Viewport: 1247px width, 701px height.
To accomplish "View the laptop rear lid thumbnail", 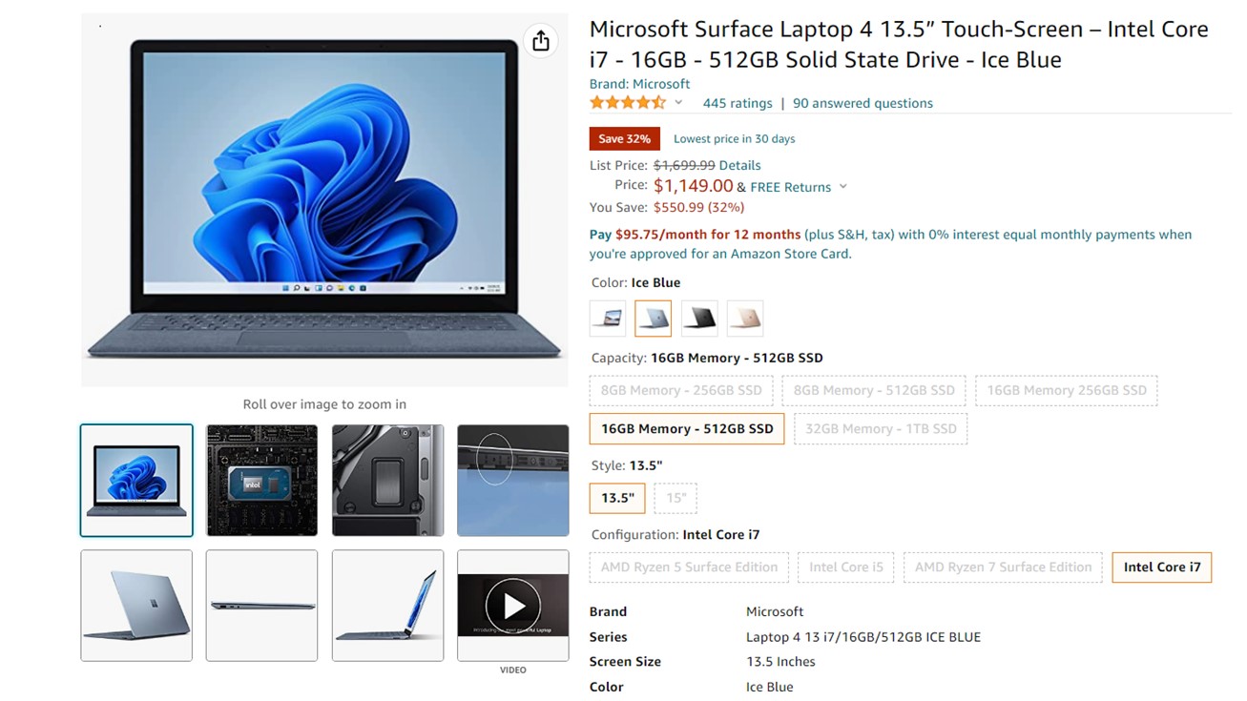I will [x=136, y=606].
